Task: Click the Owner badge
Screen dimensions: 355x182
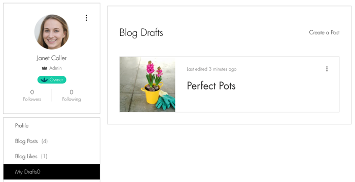Action: [x=52, y=80]
